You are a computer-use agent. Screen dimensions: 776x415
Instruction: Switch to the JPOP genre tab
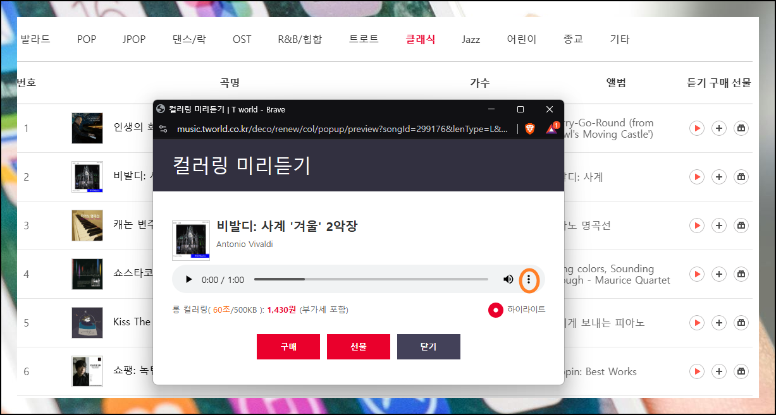[x=134, y=39]
